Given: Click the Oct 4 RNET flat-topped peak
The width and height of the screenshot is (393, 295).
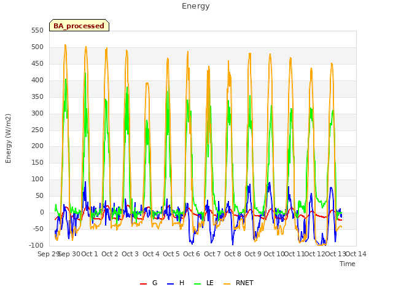Looking at the screenshot, I should [147, 84].
